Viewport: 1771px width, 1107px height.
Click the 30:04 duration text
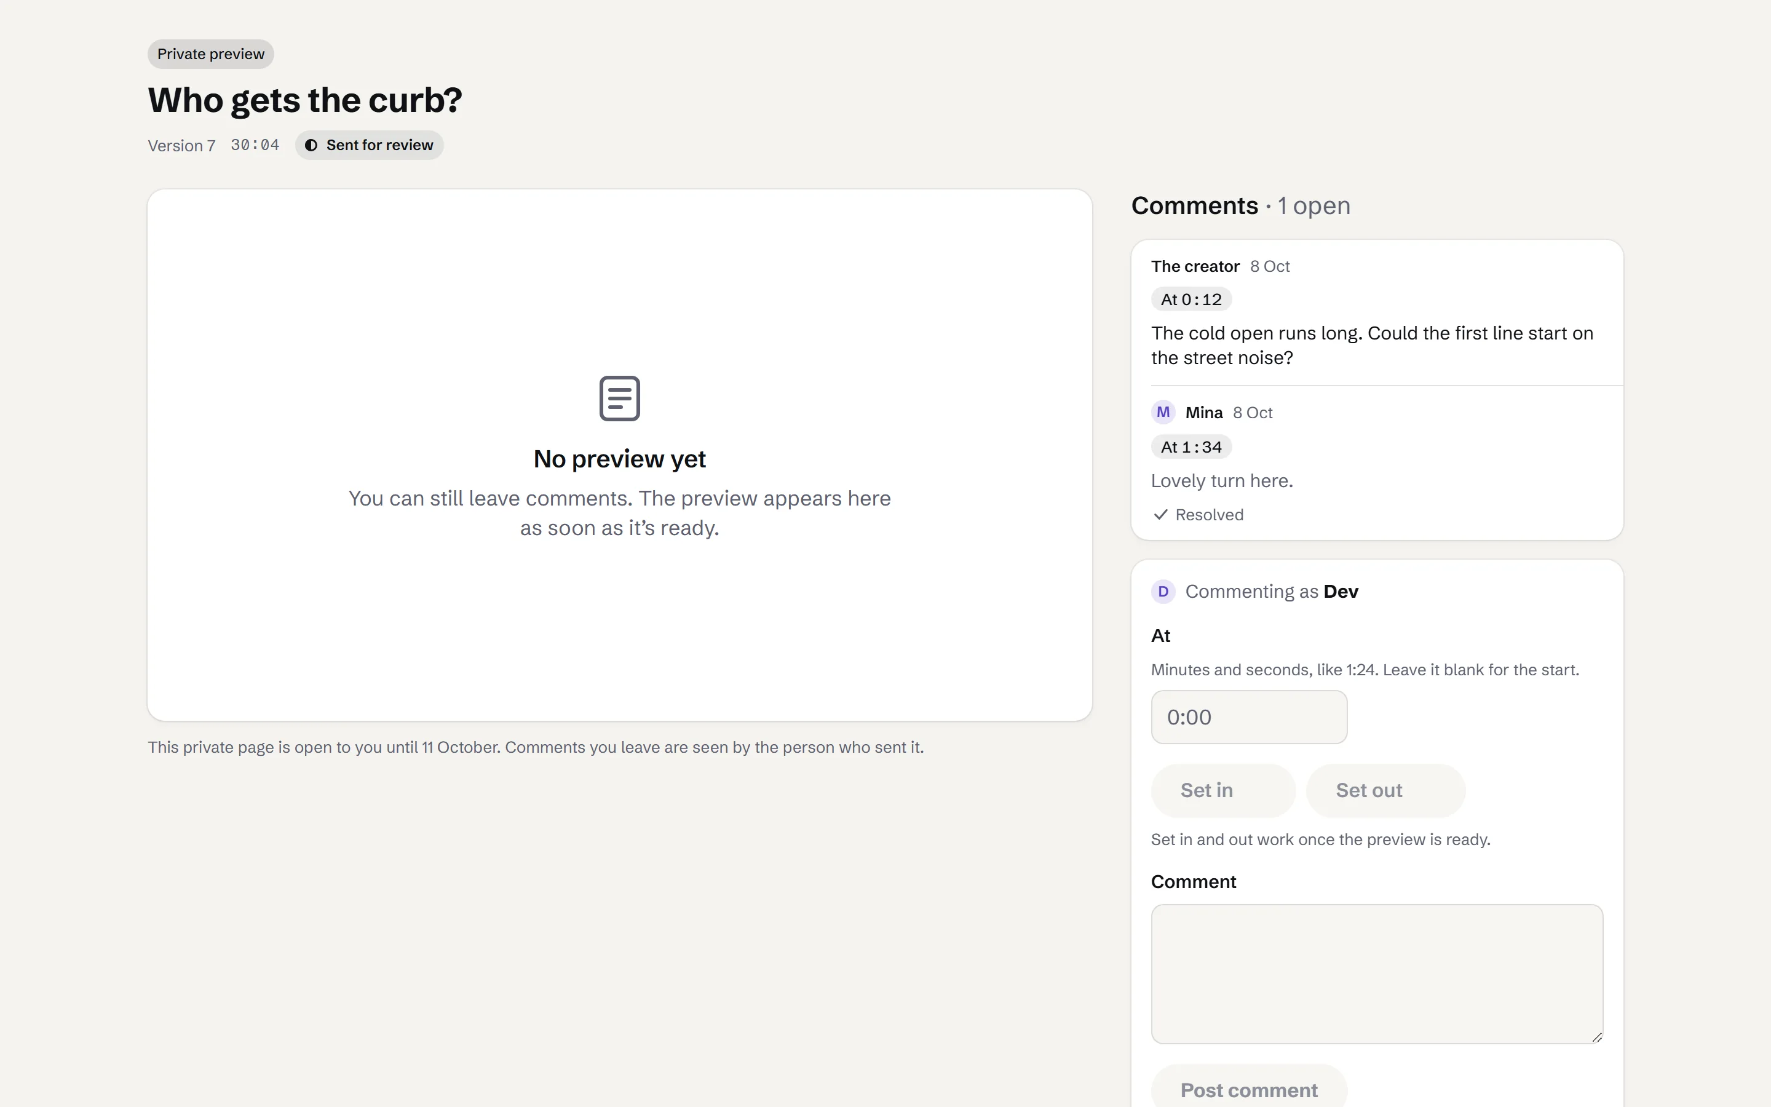255,145
